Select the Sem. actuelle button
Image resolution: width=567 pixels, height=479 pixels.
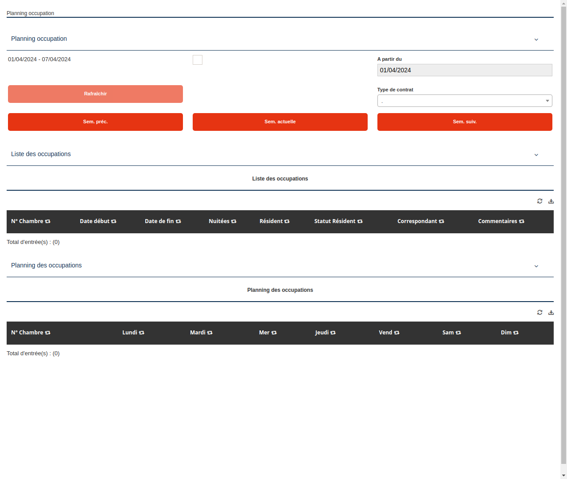(x=280, y=122)
